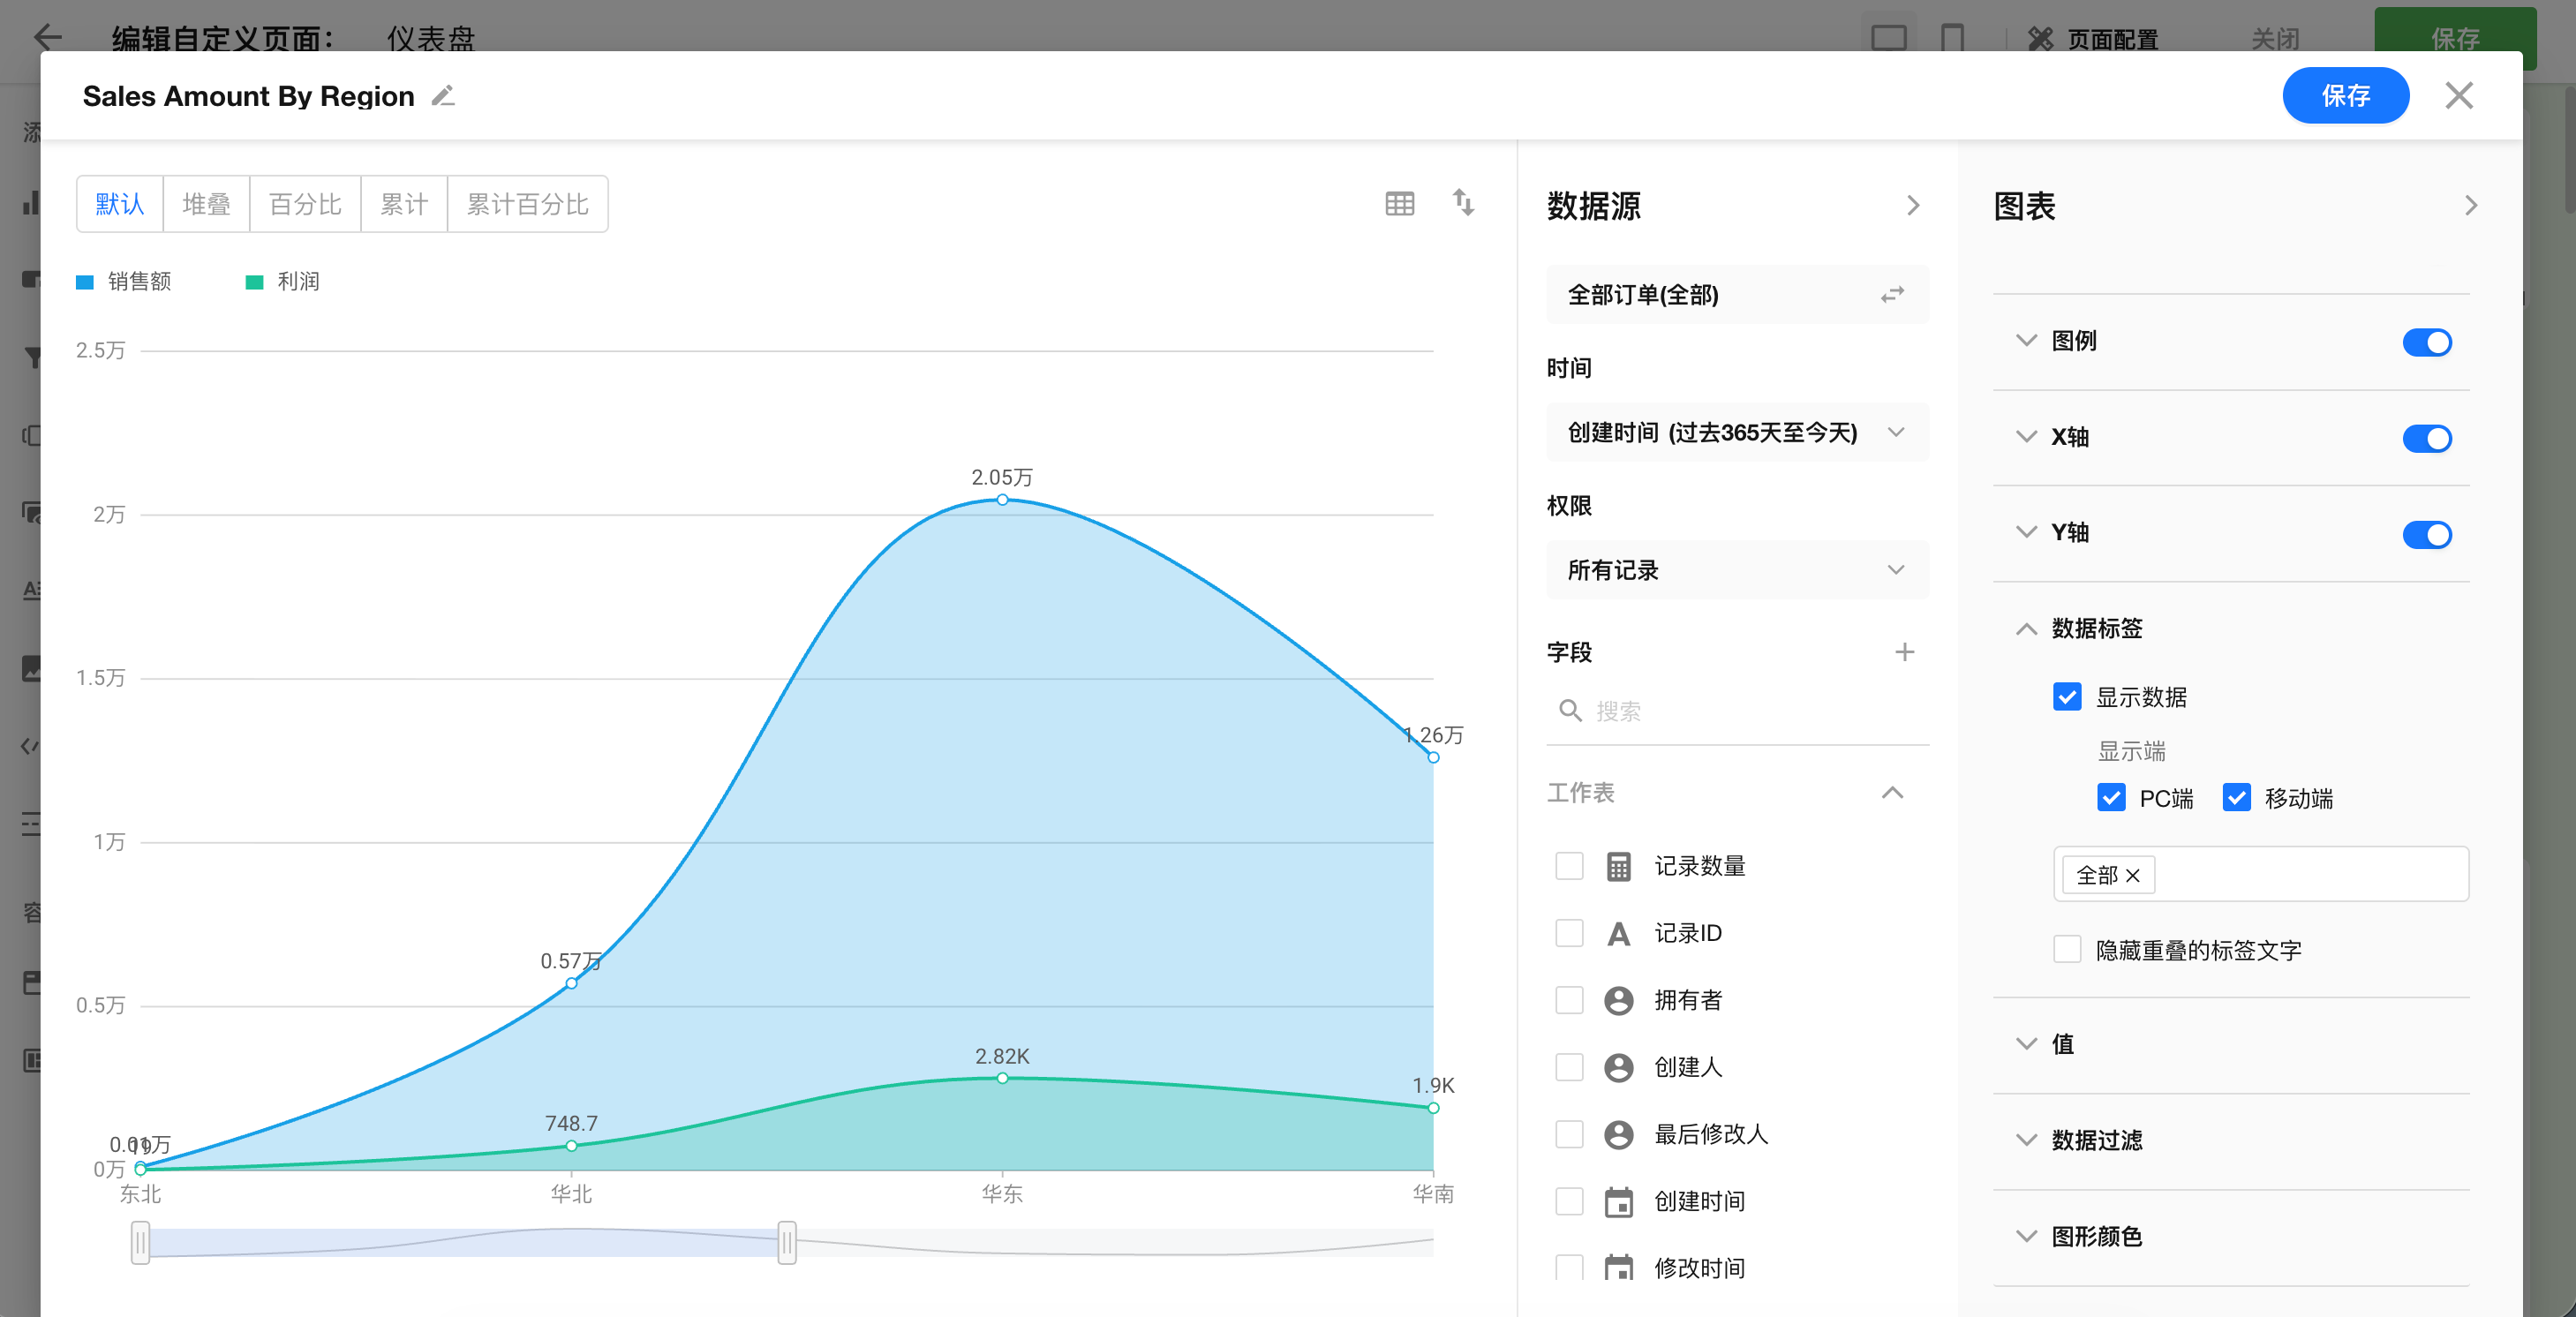Click the calendar icon beside 创建时间
This screenshot has height=1317, width=2576.
[x=1618, y=1201]
